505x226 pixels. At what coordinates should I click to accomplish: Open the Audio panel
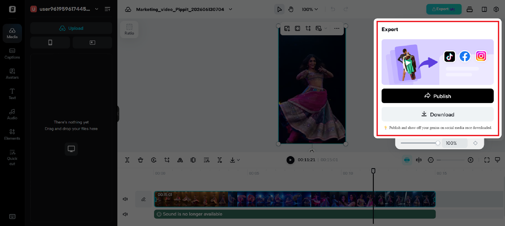pyautogui.click(x=12, y=114)
